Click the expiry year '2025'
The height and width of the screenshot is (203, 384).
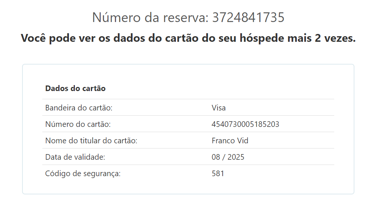pos(236,157)
